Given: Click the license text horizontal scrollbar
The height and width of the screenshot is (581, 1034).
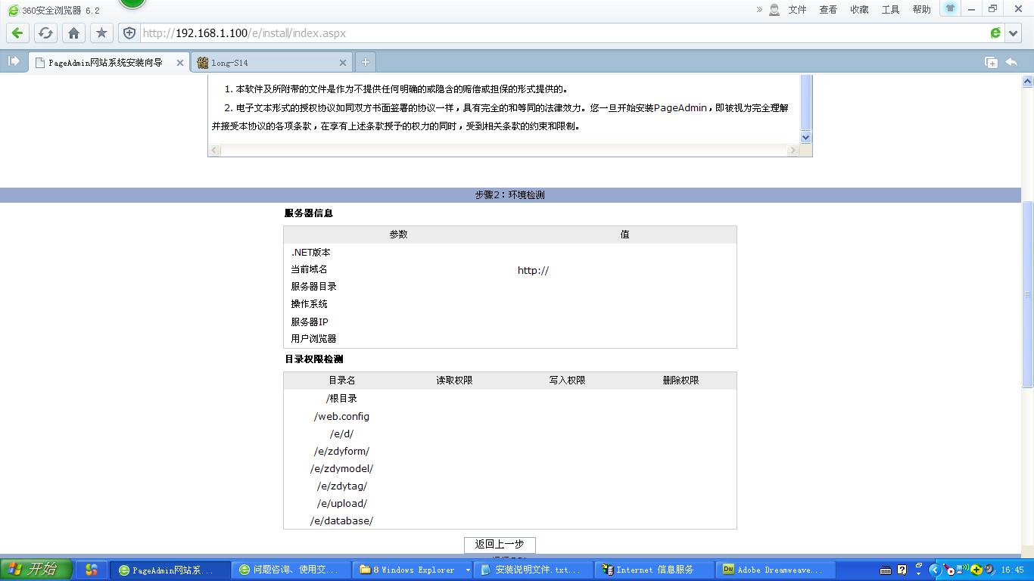Looking at the screenshot, I should [x=503, y=151].
